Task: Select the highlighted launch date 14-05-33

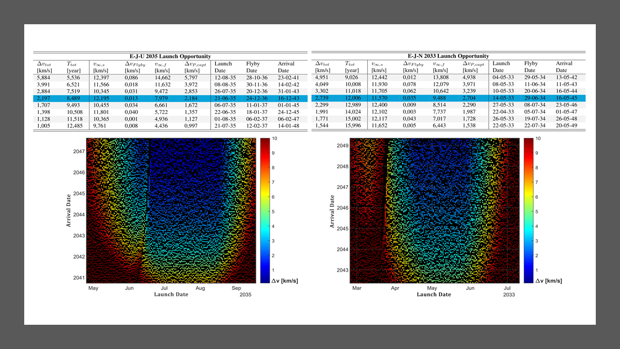Action: [504, 98]
